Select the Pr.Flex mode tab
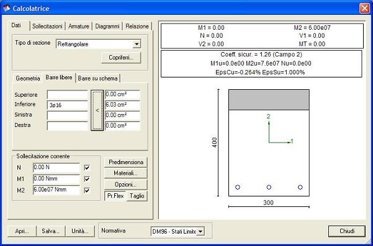Screen dimensions: 373x246 click(x=115, y=196)
